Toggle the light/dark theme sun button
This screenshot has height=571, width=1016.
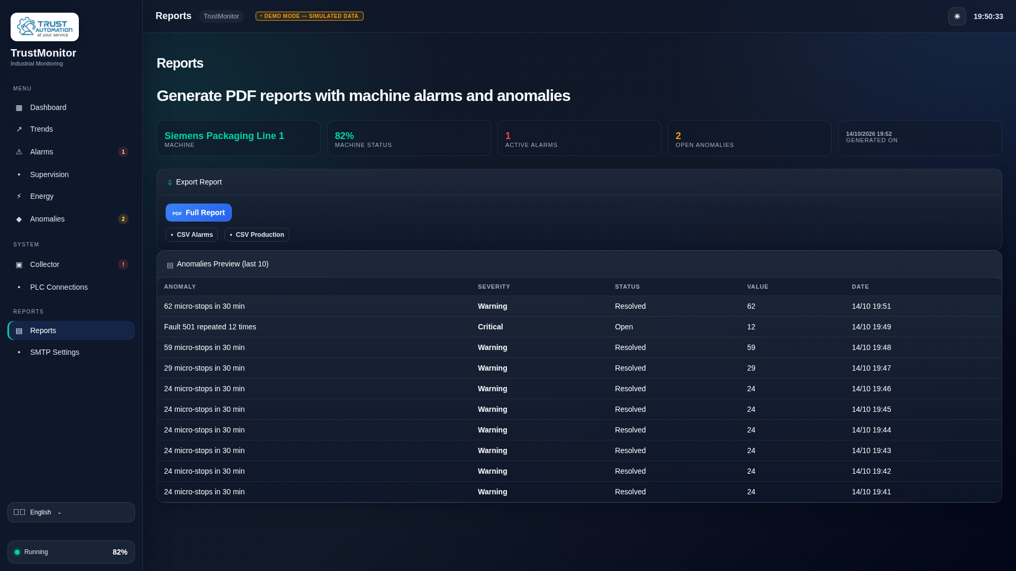coord(957,16)
